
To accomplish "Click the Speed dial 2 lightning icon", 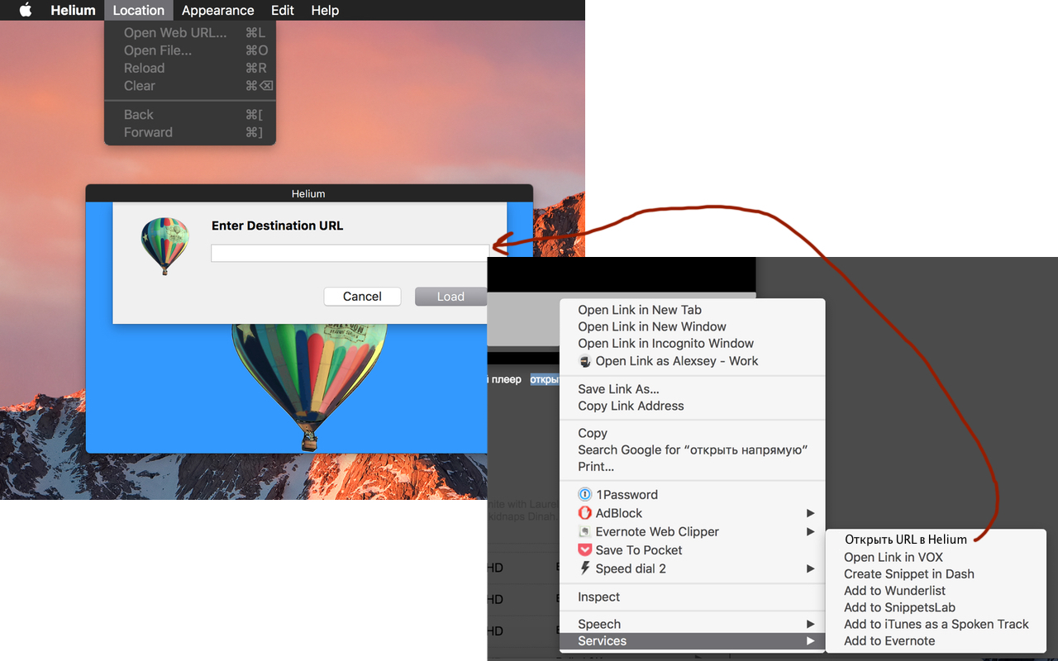I will coord(585,568).
